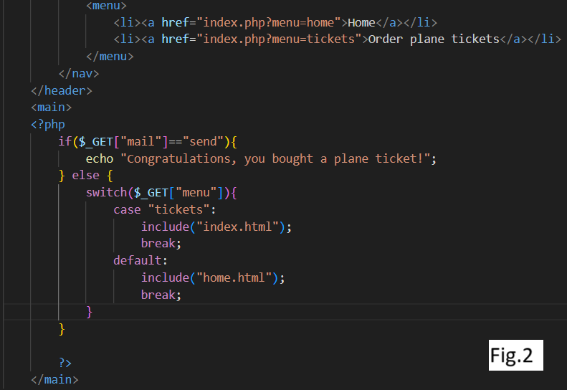Screen dimensions: 567x390
Task: Click the closing </header> tag
Action: tap(62, 90)
